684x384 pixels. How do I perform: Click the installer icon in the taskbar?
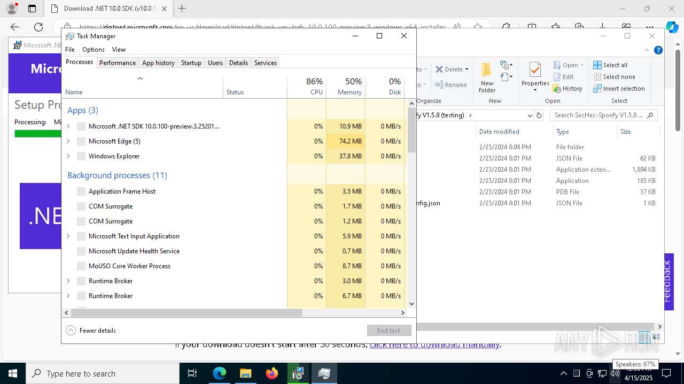tap(298, 373)
